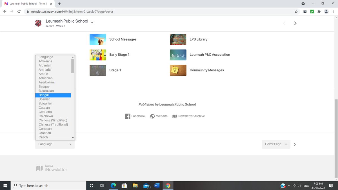Click language list scroll-down arrow
The width and height of the screenshot is (338, 190).
[x=73, y=138]
